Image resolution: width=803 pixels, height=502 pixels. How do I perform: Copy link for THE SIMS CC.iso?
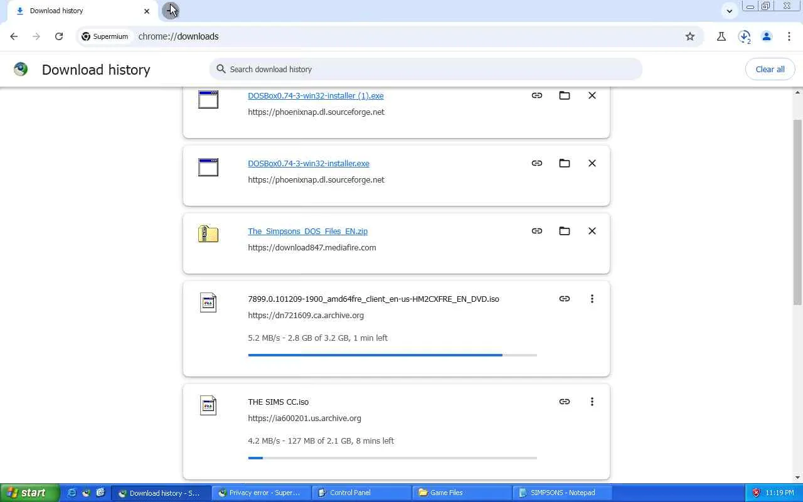tap(565, 402)
